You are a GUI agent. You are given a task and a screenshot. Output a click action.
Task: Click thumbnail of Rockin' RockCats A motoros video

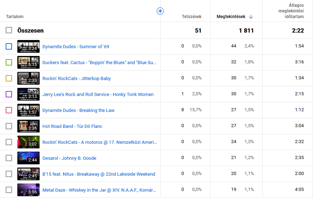point(28,142)
